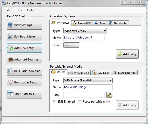
Task: Click the Microsoft Windows 7 name field
Action: 84,38
